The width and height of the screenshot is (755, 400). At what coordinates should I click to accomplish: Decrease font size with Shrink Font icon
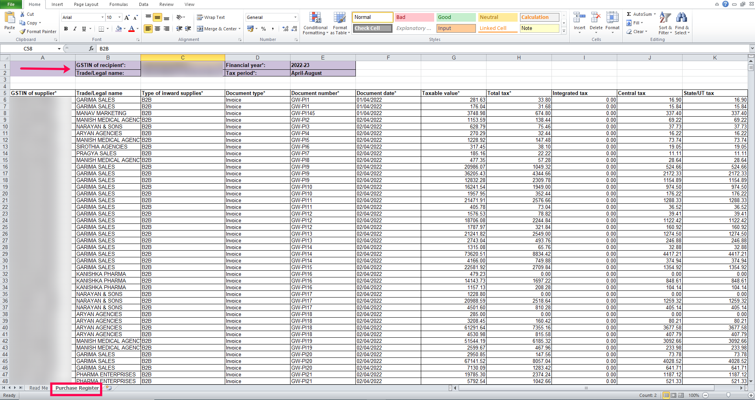coord(135,17)
